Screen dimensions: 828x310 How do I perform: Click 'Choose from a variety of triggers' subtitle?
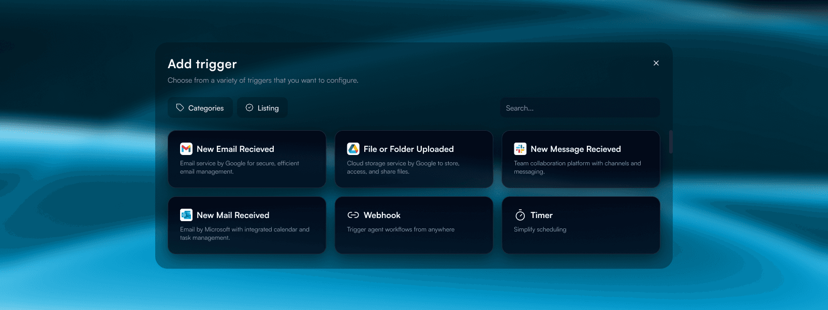[263, 80]
